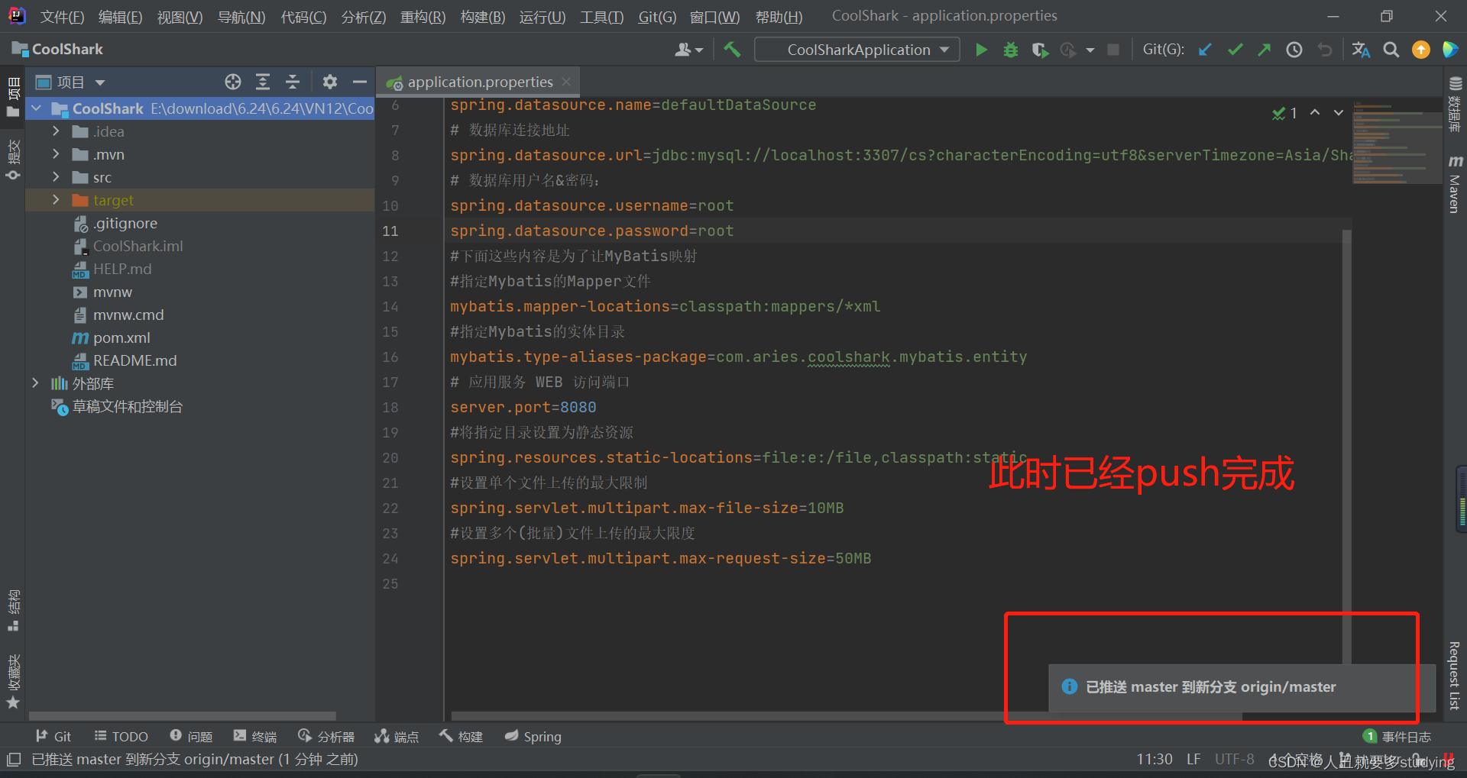Screen dimensions: 1467x778
Task: Expand the external libraries node
Action: click(x=36, y=383)
